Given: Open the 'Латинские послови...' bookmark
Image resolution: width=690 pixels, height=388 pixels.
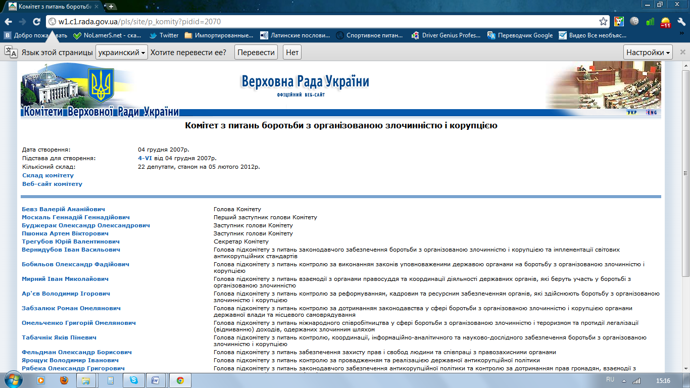Looking at the screenshot, I should (x=294, y=35).
